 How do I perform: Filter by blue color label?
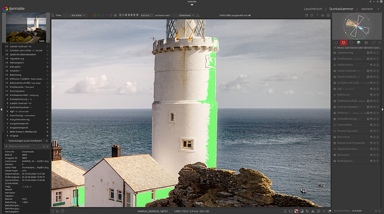point(103,15)
